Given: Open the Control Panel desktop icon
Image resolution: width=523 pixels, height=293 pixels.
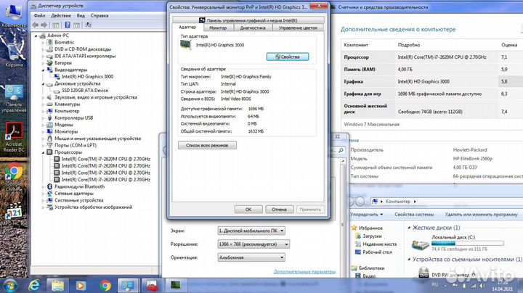Looking at the screenshot, I should (14, 98).
